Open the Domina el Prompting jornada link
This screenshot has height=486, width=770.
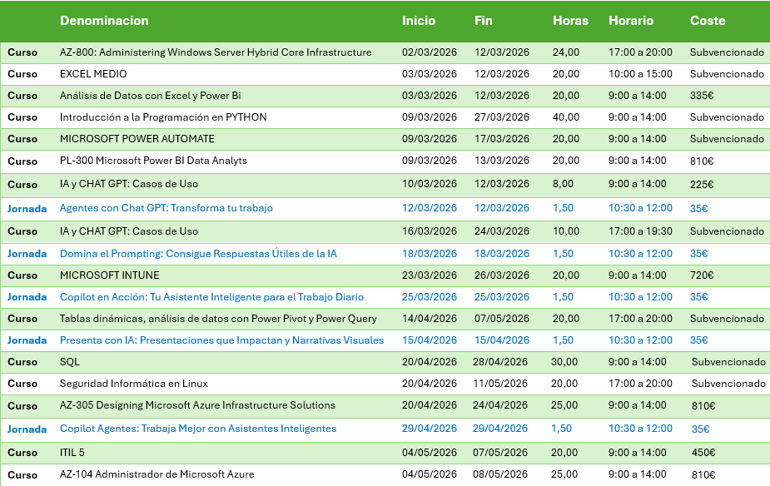point(198,254)
